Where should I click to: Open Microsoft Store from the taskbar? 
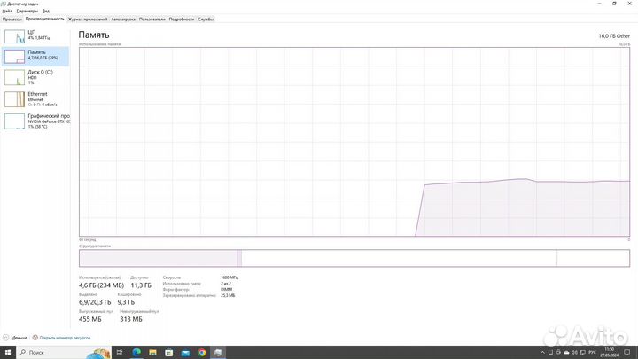169,352
